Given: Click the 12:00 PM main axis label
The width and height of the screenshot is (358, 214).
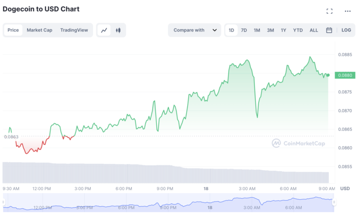Looking at the screenshot, I should click(x=42, y=189).
